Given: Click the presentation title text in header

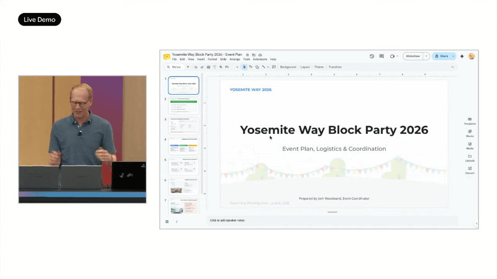Looking at the screenshot, I should point(207,55).
